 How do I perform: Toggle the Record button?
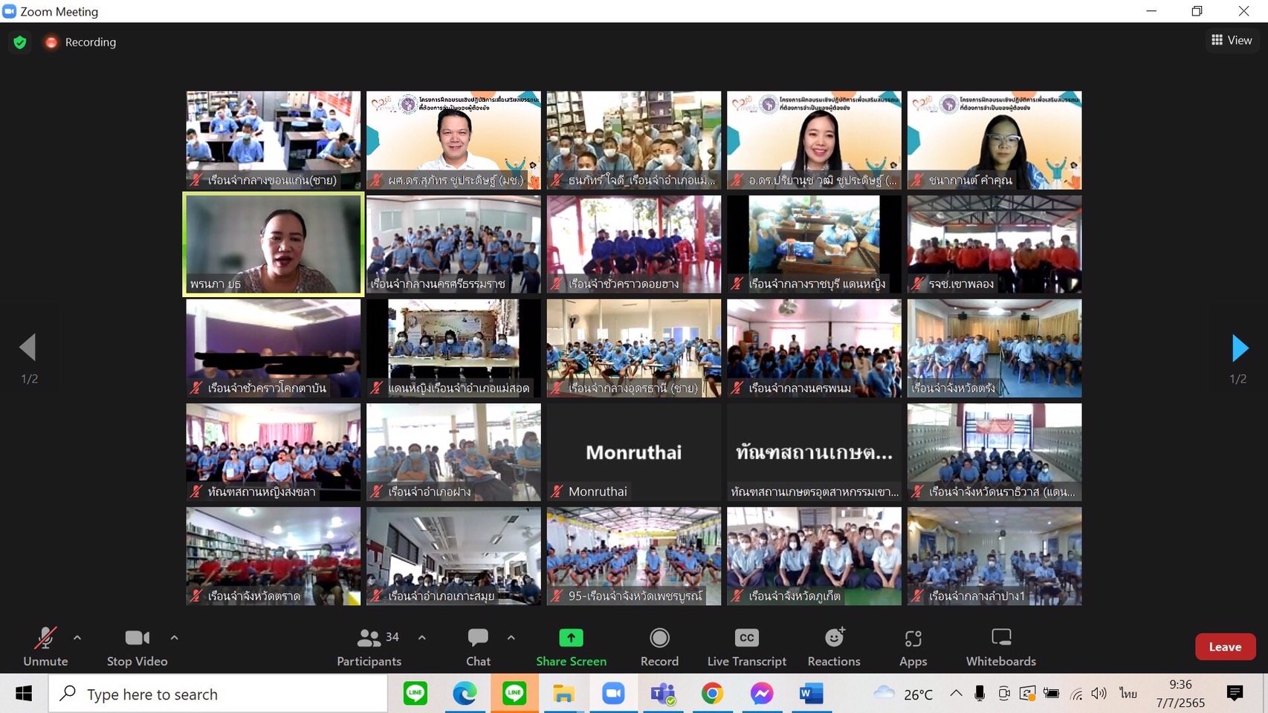(659, 647)
